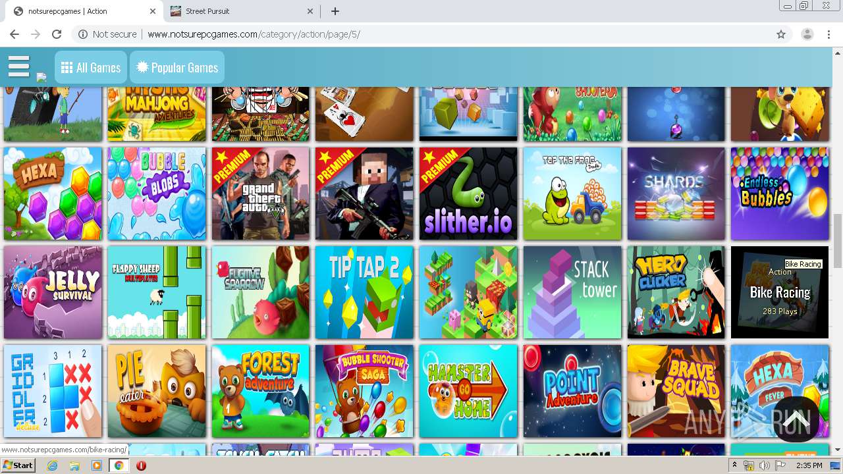Screen dimensions: 843x474
Task: Open the Griddler Deluxe game
Action: click(x=53, y=391)
